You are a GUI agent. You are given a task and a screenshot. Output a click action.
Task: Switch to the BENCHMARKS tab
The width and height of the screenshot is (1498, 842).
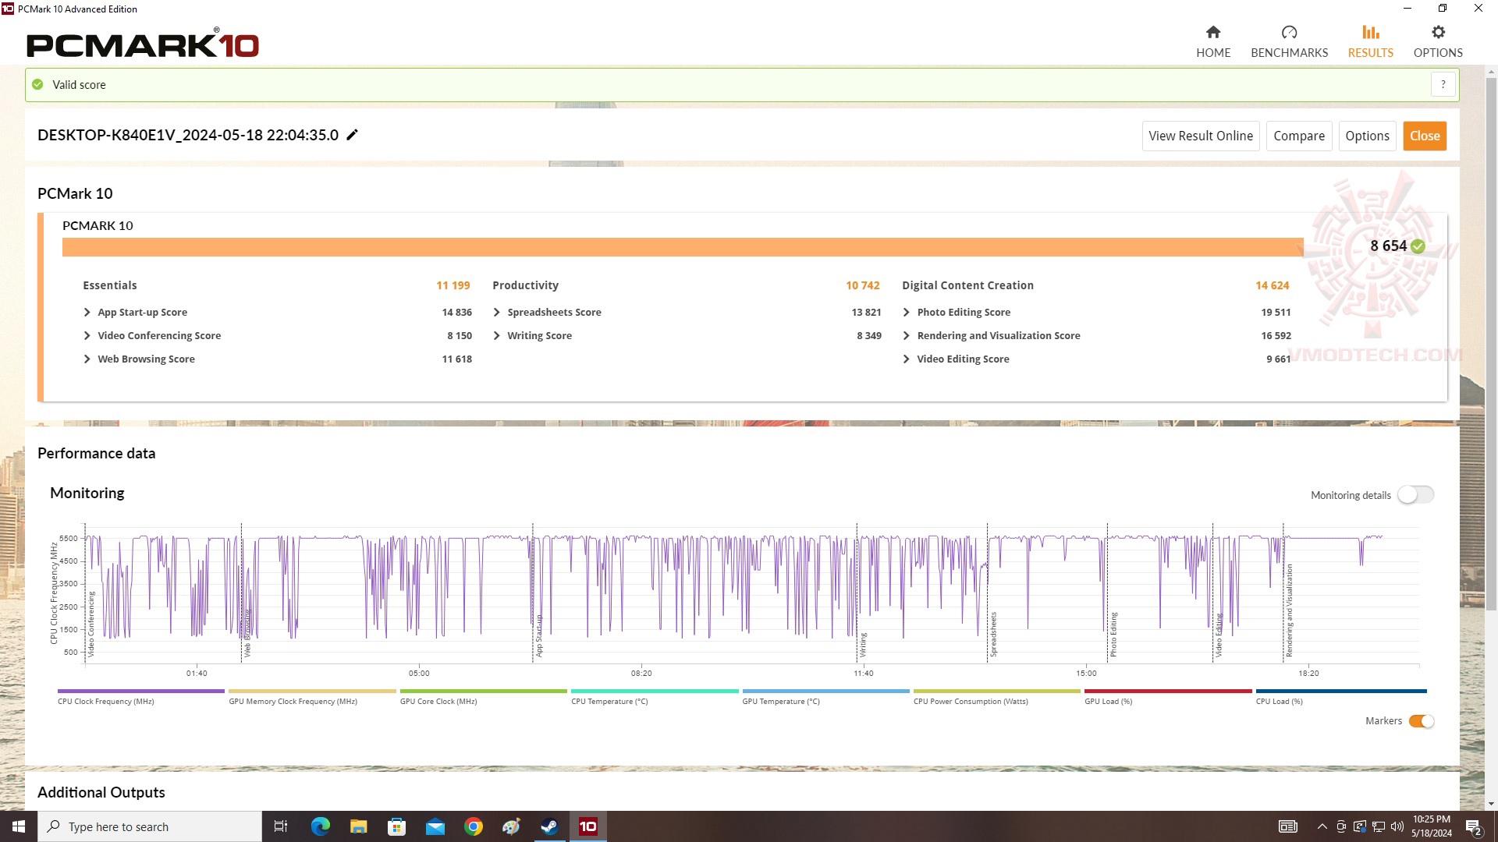click(x=1289, y=52)
